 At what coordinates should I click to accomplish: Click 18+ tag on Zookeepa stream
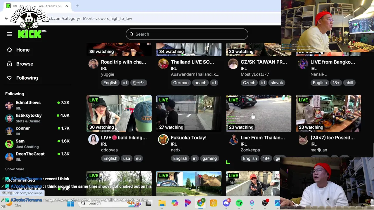pos(266,158)
